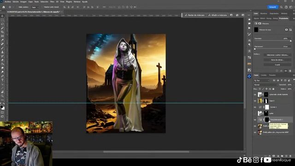Open the Filtro menu
This screenshot has width=295, height=166.
click(x=52, y=2)
